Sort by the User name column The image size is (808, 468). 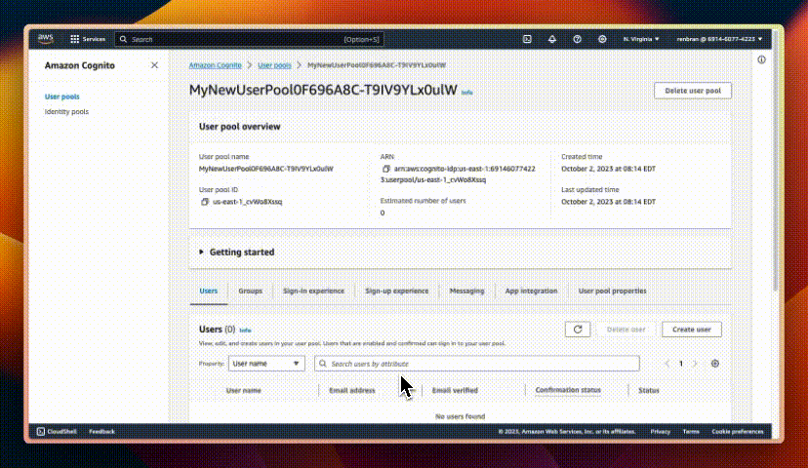[x=243, y=390]
